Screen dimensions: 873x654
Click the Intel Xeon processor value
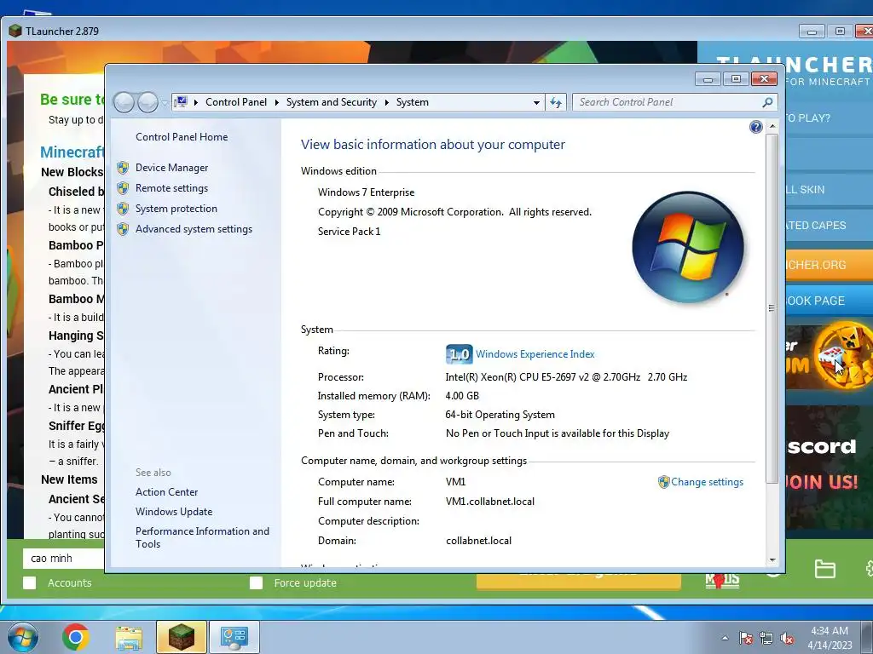coord(566,377)
